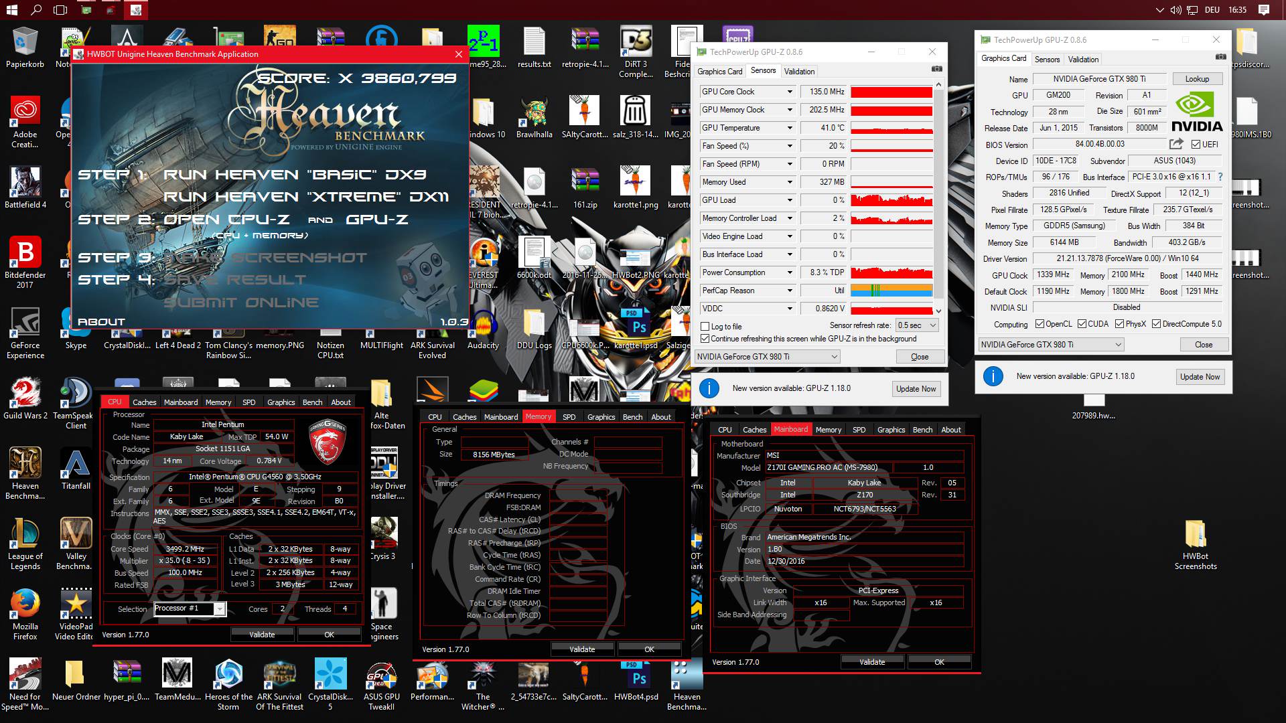Image resolution: width=1286 pixels, height=723 pixels.
Task: Open Mozilla Firefox desktop icon
Action: click(x=25, y=614)
